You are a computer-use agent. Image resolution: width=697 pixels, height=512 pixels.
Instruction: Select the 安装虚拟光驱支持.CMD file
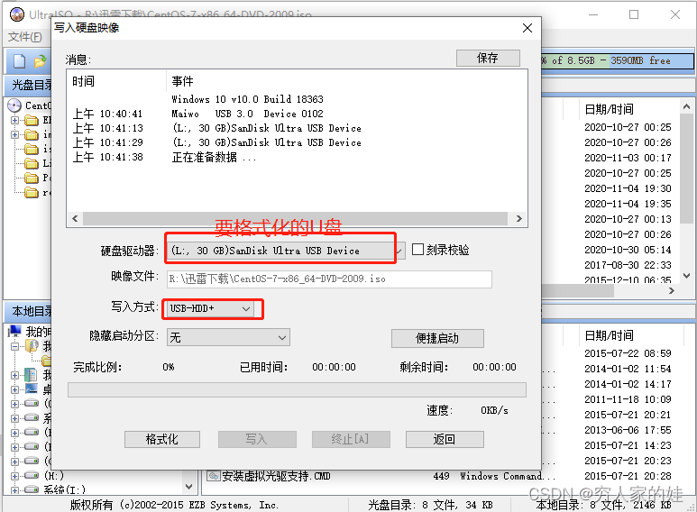click(276, 477)
